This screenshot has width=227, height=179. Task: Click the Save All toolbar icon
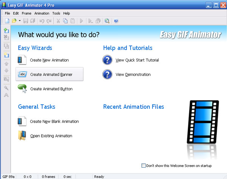(33, 21)
